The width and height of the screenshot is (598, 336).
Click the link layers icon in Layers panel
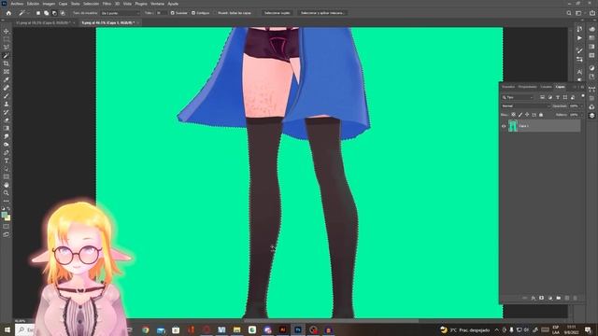point(525,298)
